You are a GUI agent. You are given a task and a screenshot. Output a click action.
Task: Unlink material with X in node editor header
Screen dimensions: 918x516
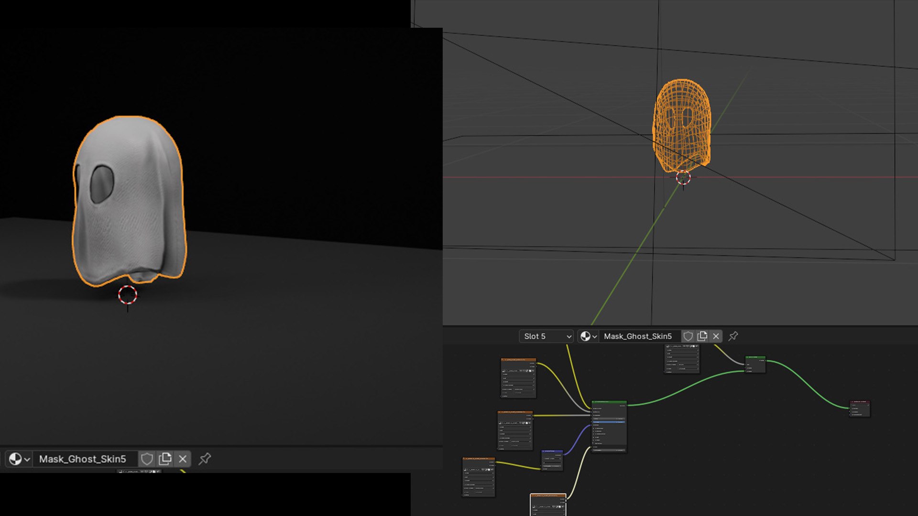716,336
